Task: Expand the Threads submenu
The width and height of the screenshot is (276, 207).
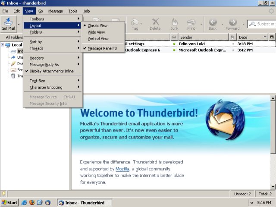Action: coord(53,48)
